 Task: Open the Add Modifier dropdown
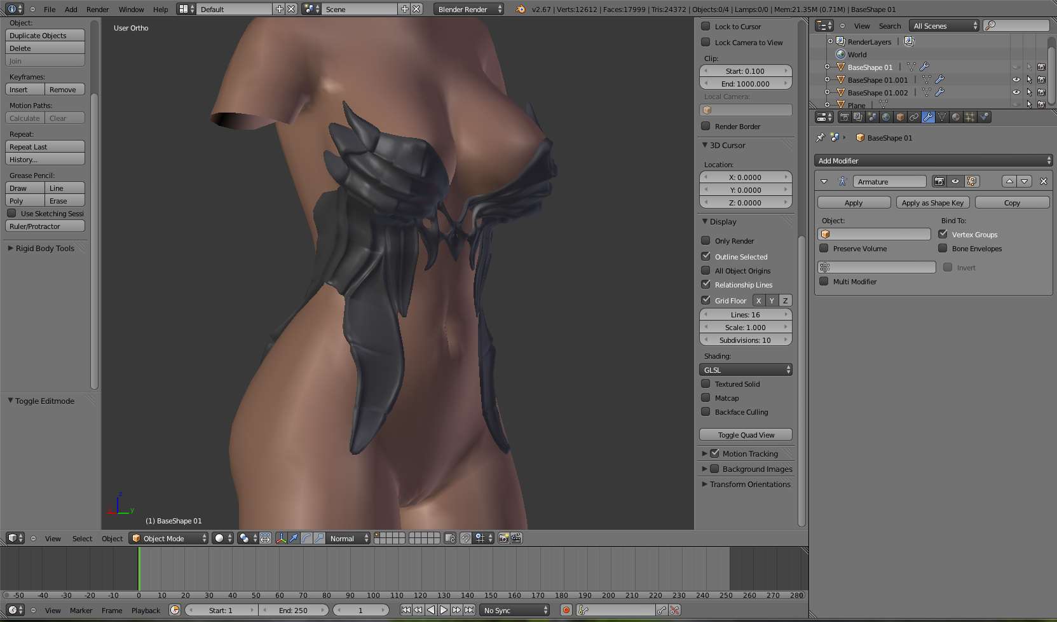pos(933,161)
